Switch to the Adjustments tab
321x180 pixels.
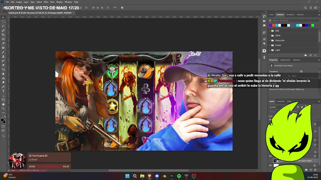285,60
